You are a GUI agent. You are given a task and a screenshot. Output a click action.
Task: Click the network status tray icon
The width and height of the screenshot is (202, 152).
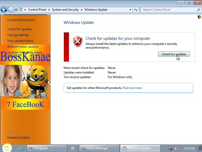coord(170,148)
